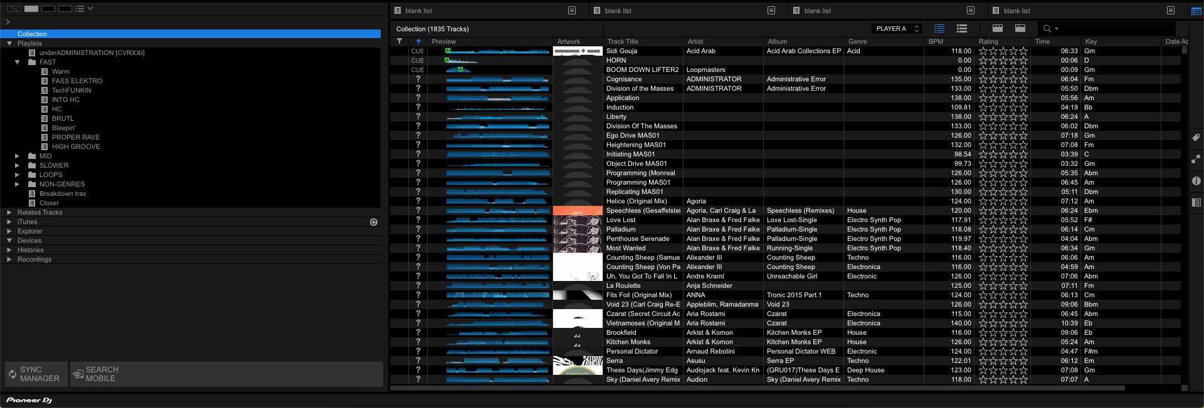Click the Pioneer DJ logo
Screen dimensions: 1204x408
tap(29, 400)
